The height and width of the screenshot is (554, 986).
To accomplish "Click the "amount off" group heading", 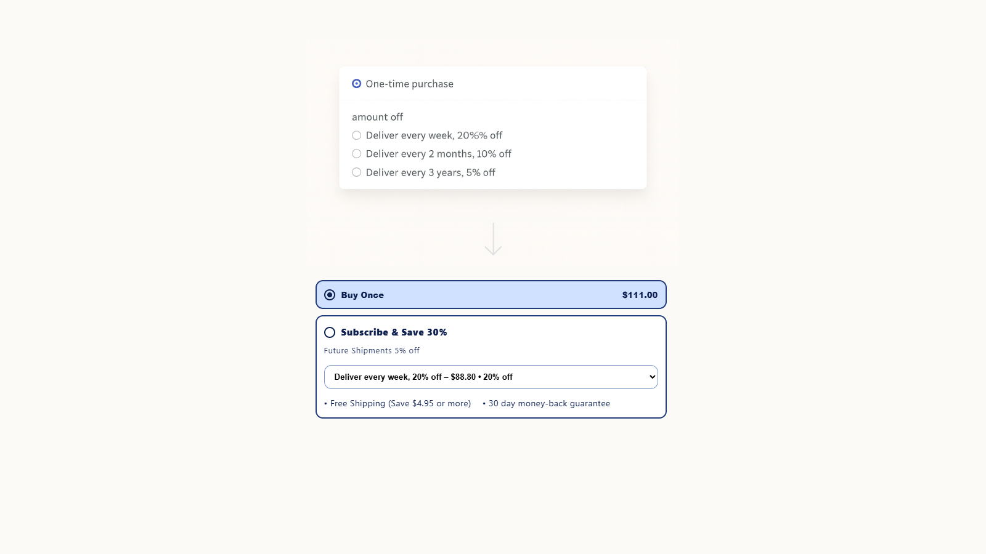I will coord(377,117).
